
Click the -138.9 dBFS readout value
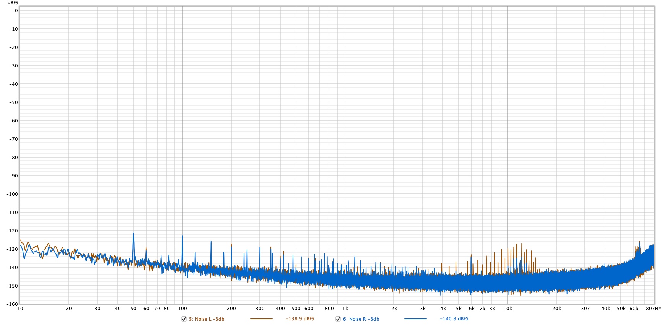(300, 319)
